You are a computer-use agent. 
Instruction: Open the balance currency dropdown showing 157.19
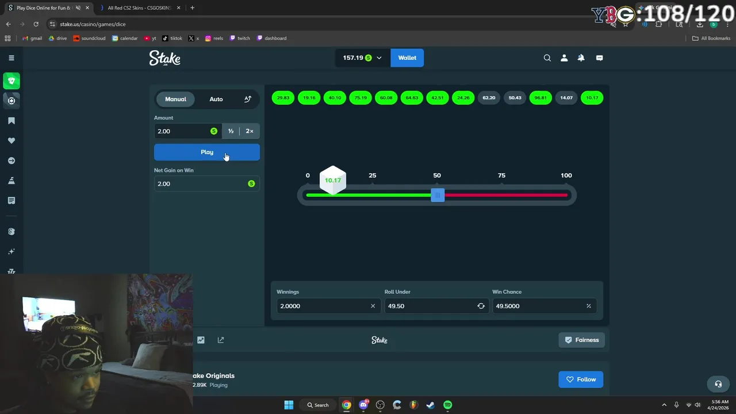[x=363, y=57]
